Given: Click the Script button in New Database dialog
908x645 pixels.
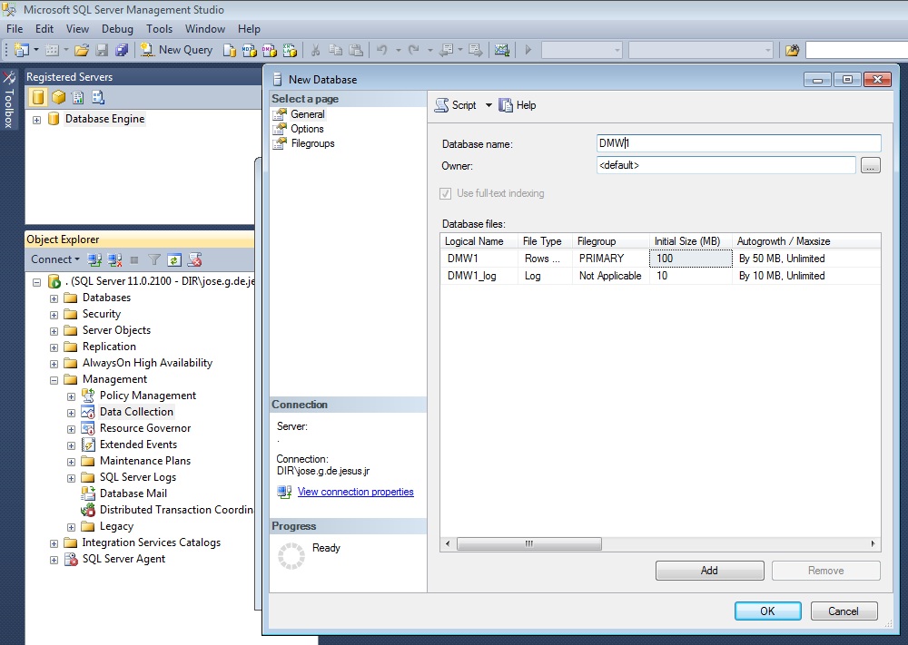Looking at the screenshot, I should point(456,105).
